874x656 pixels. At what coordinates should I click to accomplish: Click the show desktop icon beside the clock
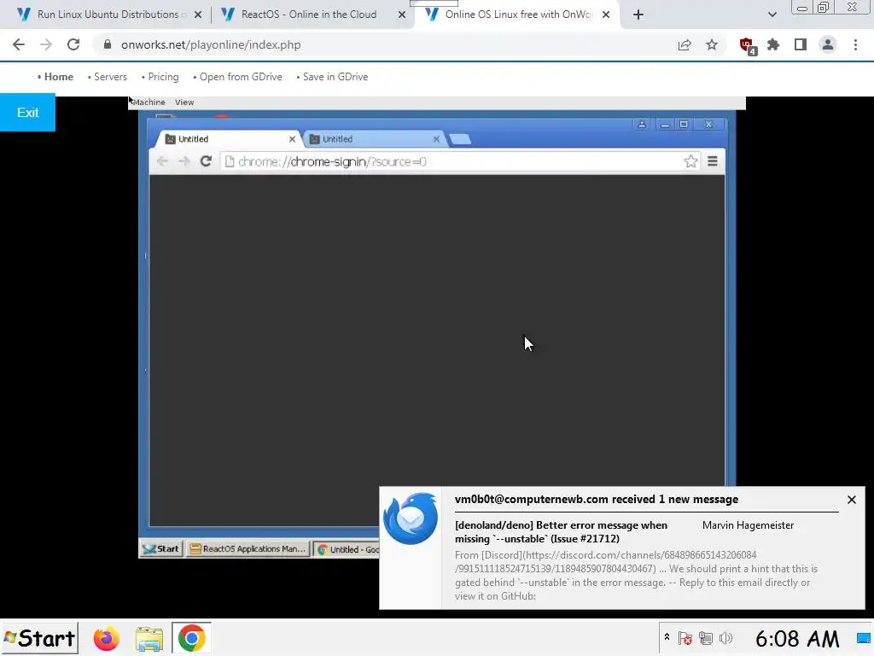click(864, 638)
